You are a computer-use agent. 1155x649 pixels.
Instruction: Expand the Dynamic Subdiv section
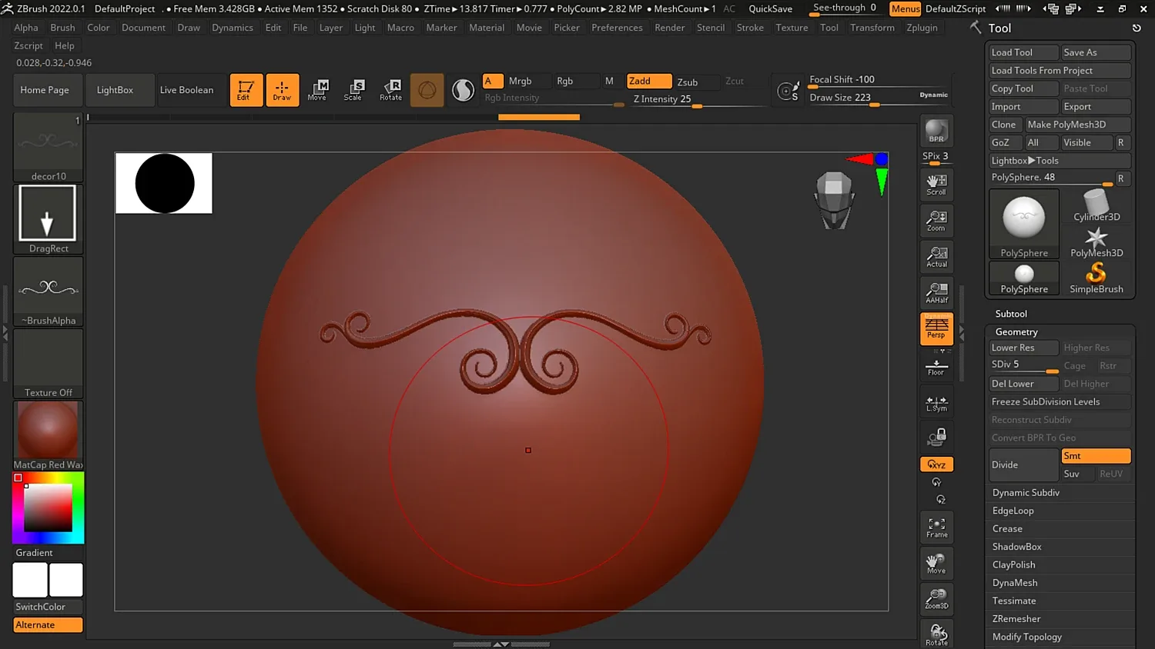click(1026, 493)
